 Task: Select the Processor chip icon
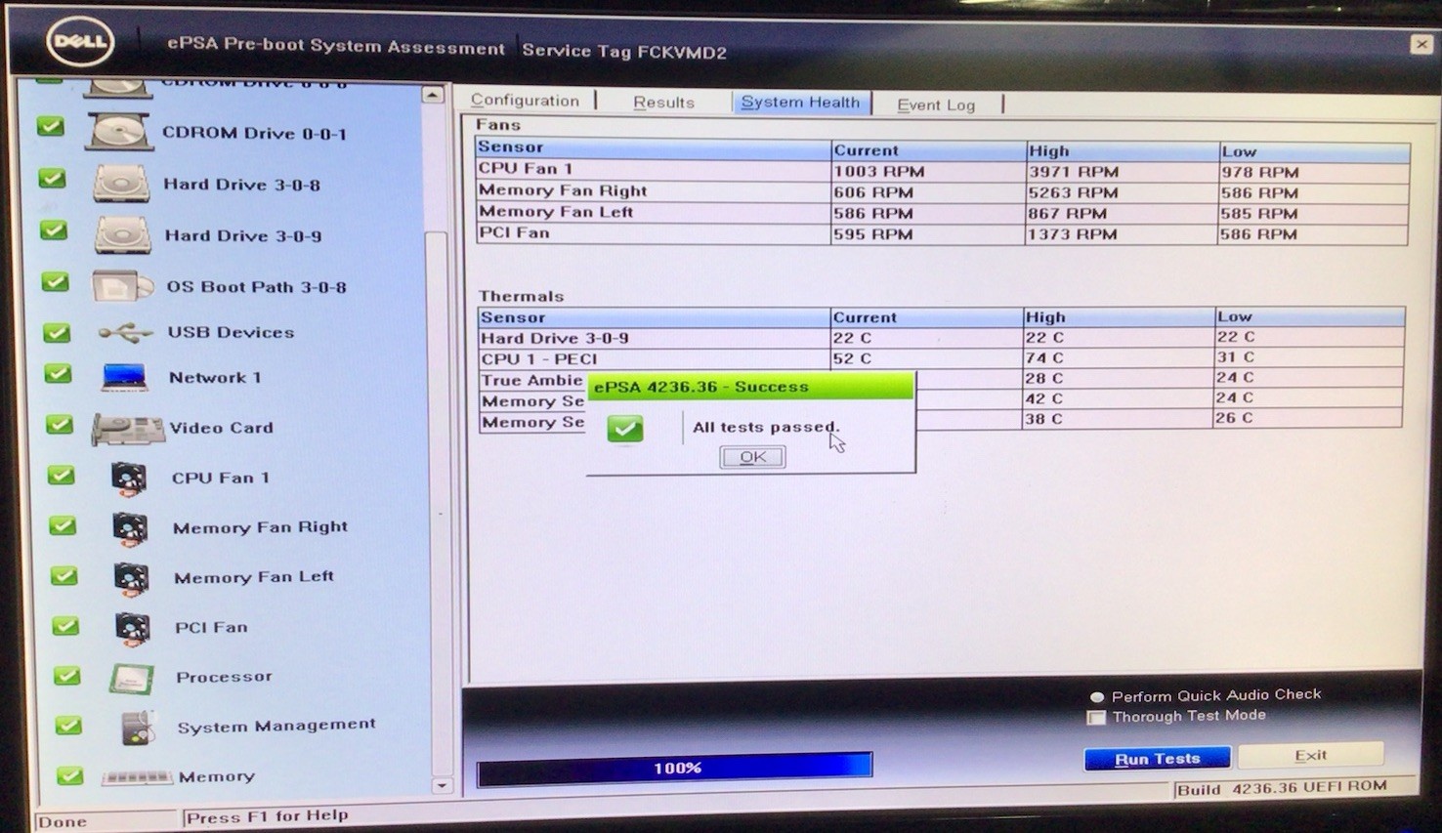click(x=131, y=678)
